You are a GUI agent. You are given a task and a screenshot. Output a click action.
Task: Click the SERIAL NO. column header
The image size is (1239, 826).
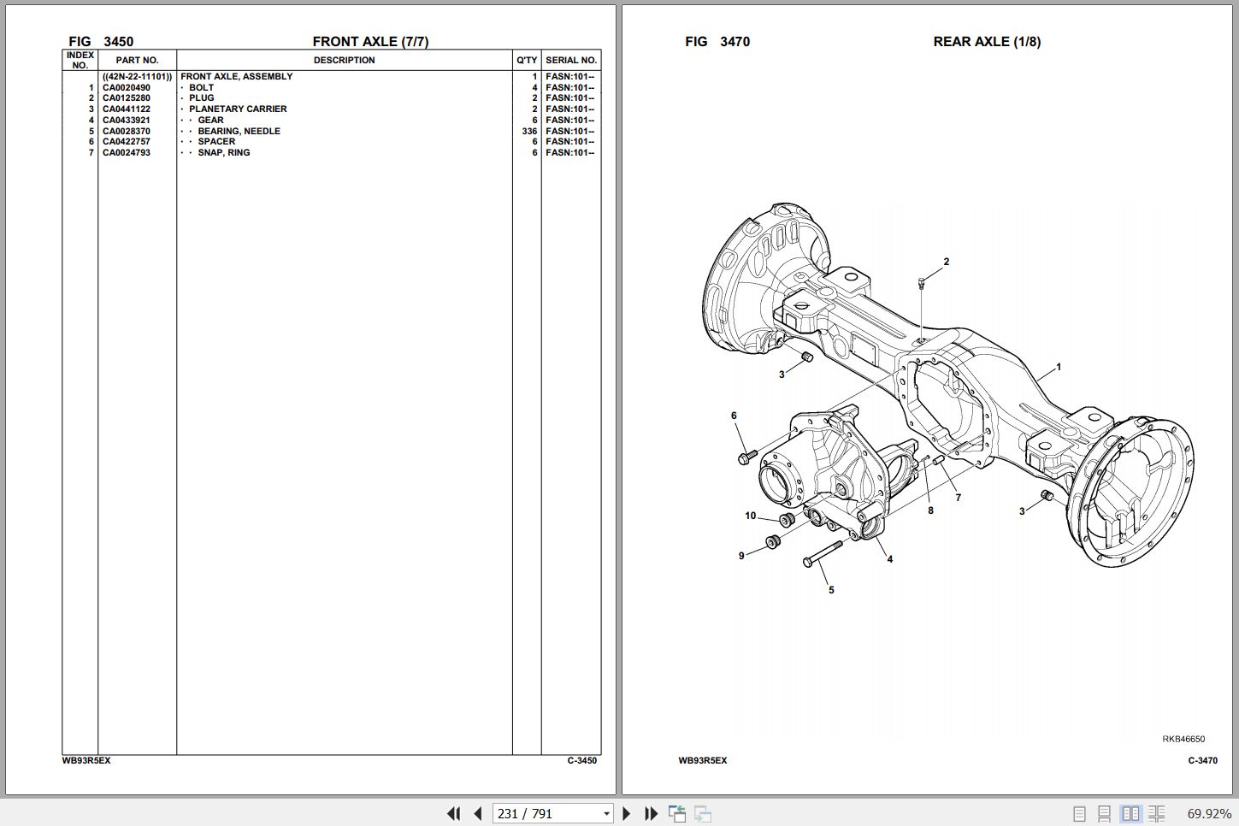click(571, 60)
